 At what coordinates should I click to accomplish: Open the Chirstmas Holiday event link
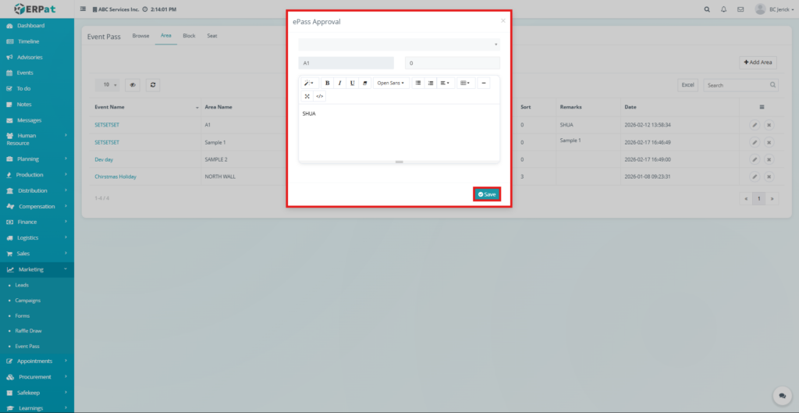coord(115,176)
